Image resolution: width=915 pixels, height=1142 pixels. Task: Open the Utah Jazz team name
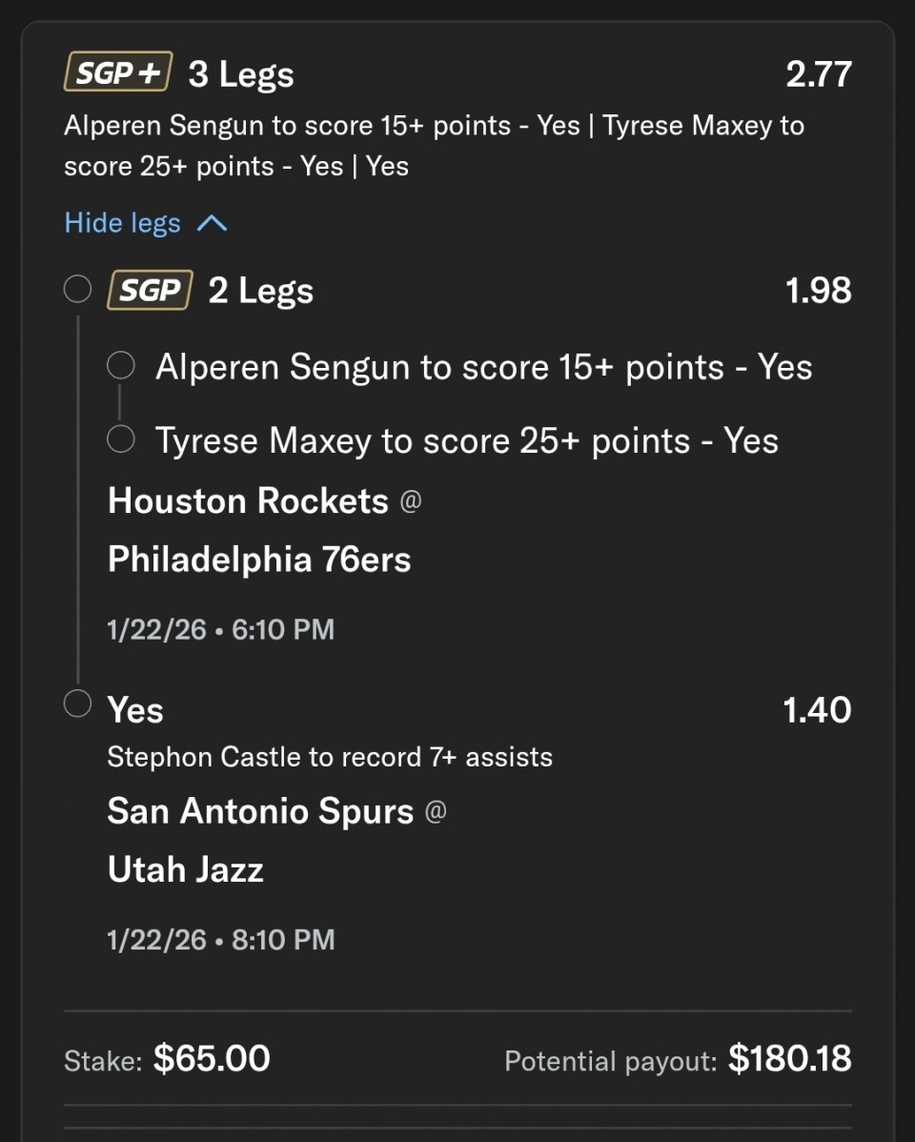click(x=186, y=869)
